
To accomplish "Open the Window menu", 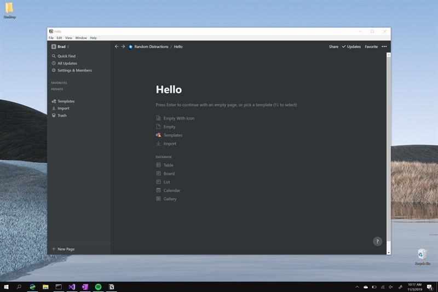I will (x=81, y=38).
